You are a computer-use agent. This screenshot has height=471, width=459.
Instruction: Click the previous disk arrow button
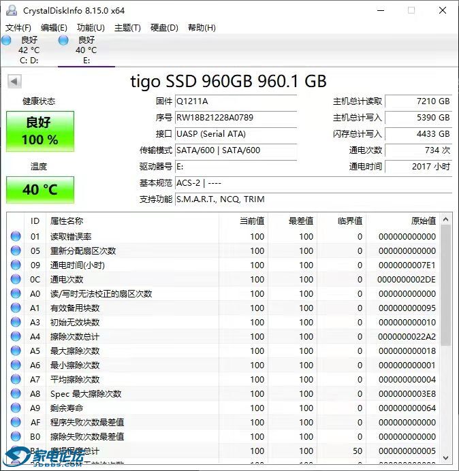point(14,81)
